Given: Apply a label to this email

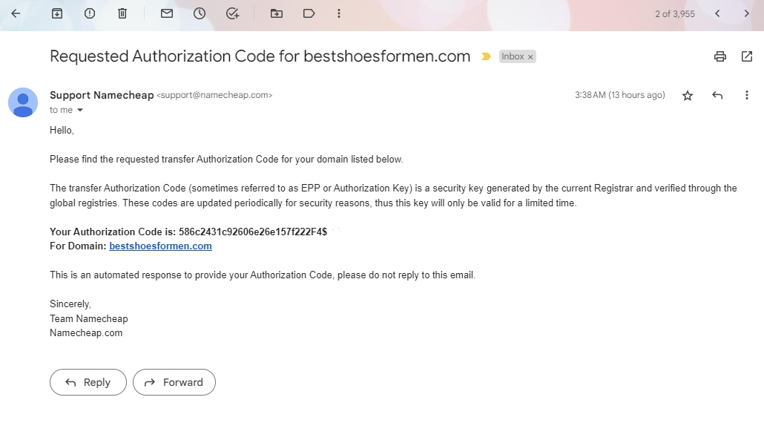Looking at the screenshot, I should click(309, 13).
